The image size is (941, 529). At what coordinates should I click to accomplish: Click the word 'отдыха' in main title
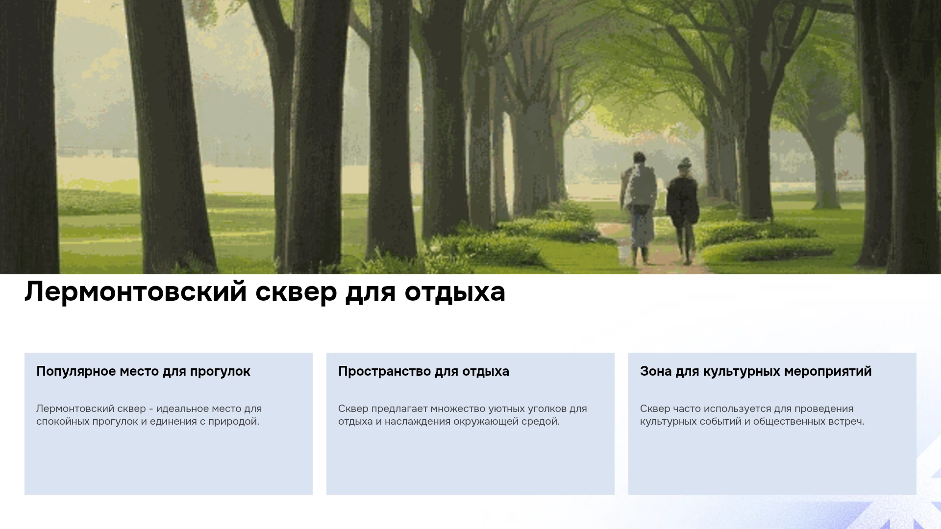pyautogui.click(x=455, y=293)
